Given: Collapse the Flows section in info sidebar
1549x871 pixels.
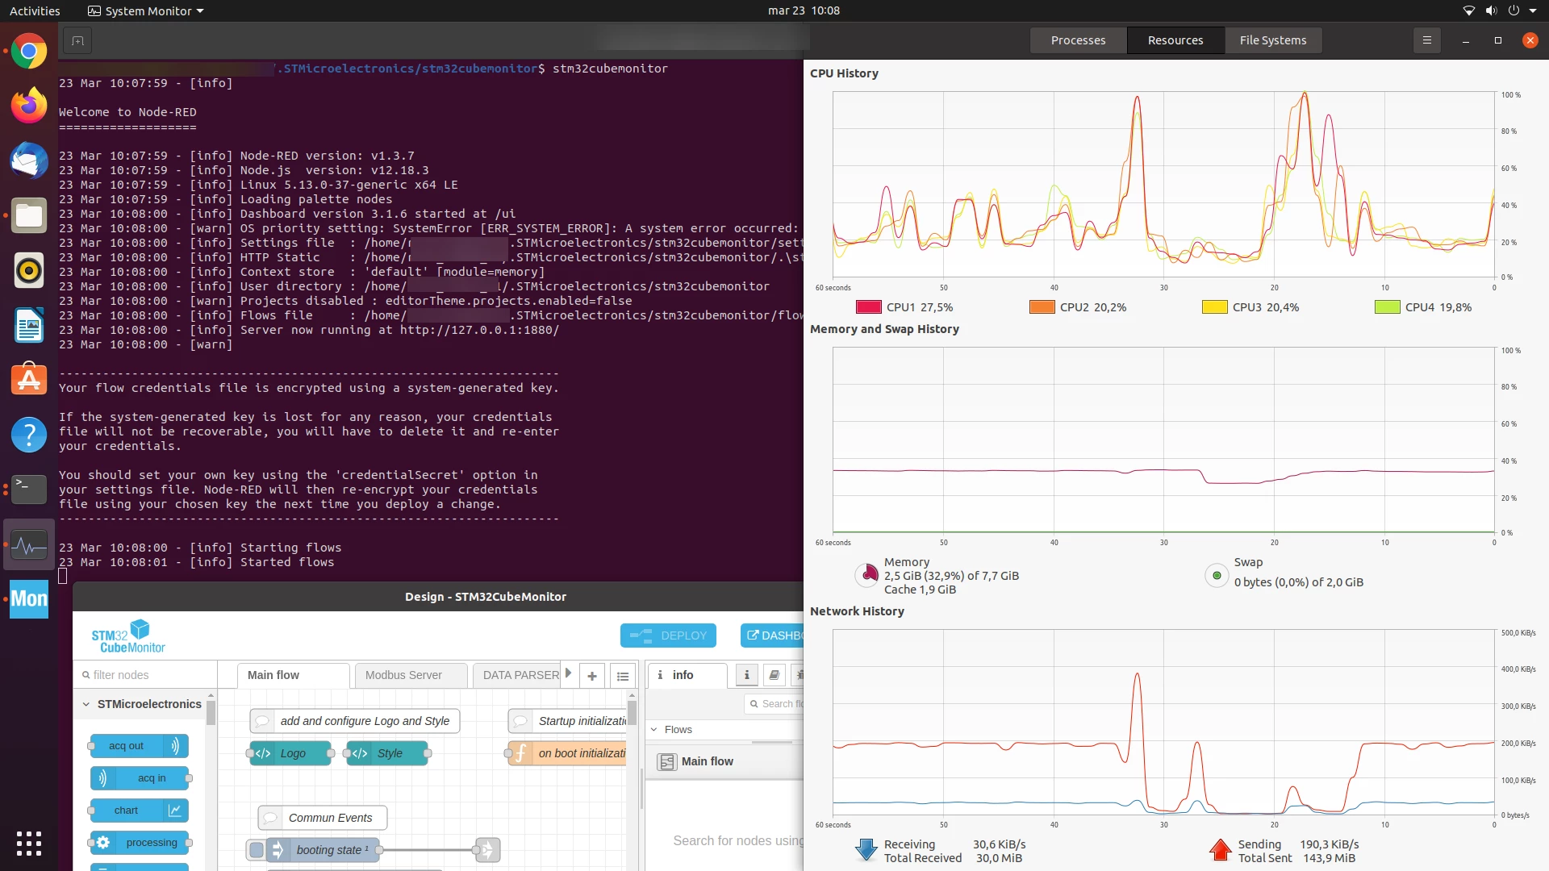Looking at the screenshot, I should (654, 730).
